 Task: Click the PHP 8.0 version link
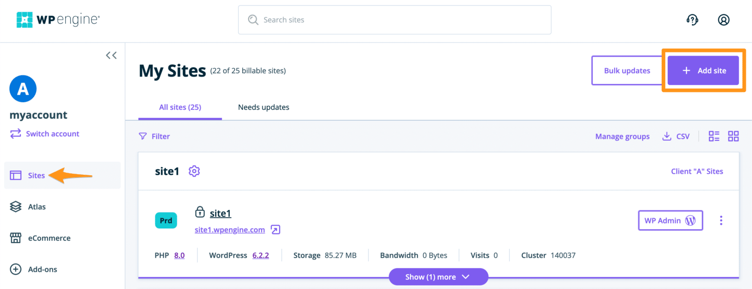179,255
